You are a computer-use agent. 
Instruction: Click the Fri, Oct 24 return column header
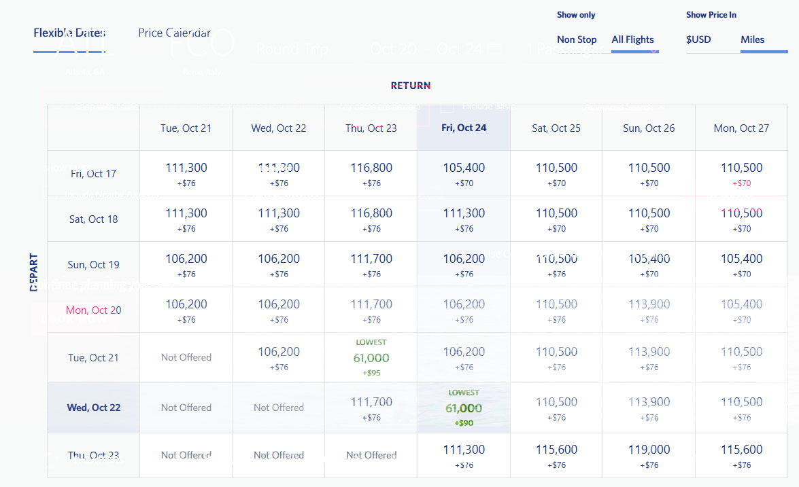[x=464, y=128]
